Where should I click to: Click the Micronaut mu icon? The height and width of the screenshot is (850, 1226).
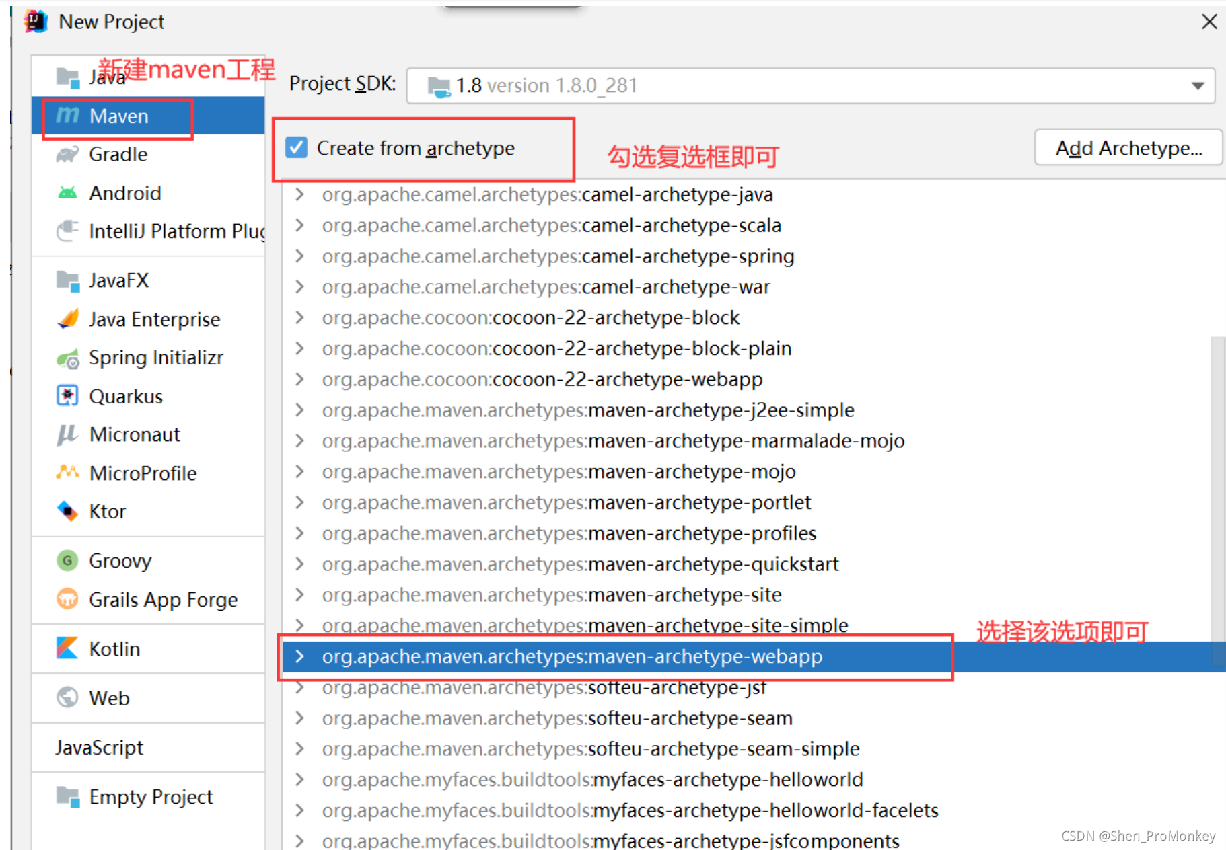click(67, 434)
